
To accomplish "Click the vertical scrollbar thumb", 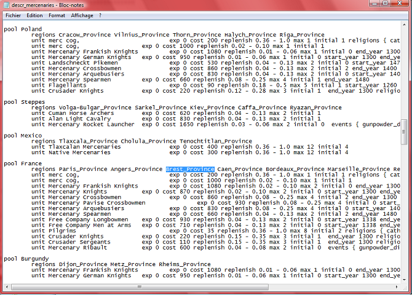I will pyautogui.click(x=404, y=132).
